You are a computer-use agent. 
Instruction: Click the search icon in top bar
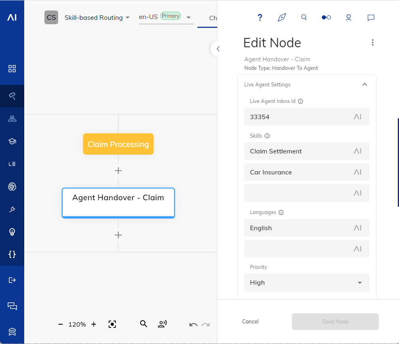(x=304, y=17)
